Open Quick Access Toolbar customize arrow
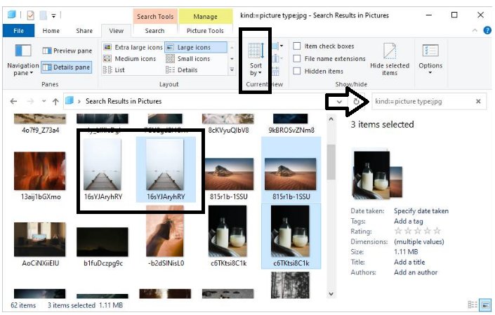This screenshot has height=315, width=495. coord(53,15)
